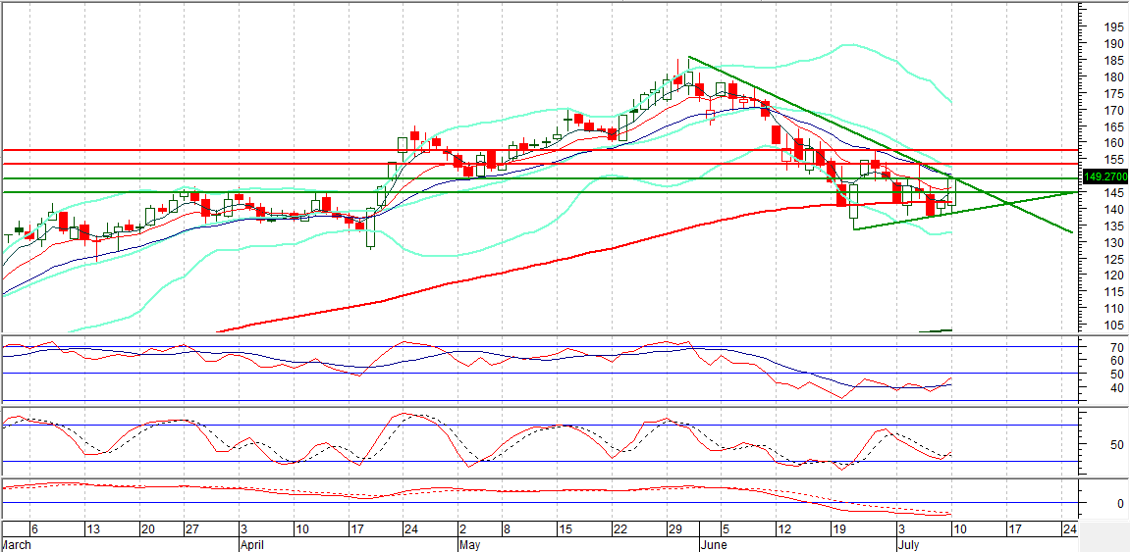Select the 0 level on MACD scale
This screenshot has height=552, width=1130.
(1120, 503)
